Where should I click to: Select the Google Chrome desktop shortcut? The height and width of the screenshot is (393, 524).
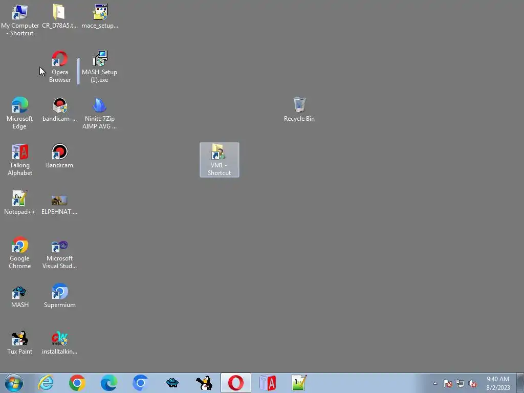tap(20, 253)
